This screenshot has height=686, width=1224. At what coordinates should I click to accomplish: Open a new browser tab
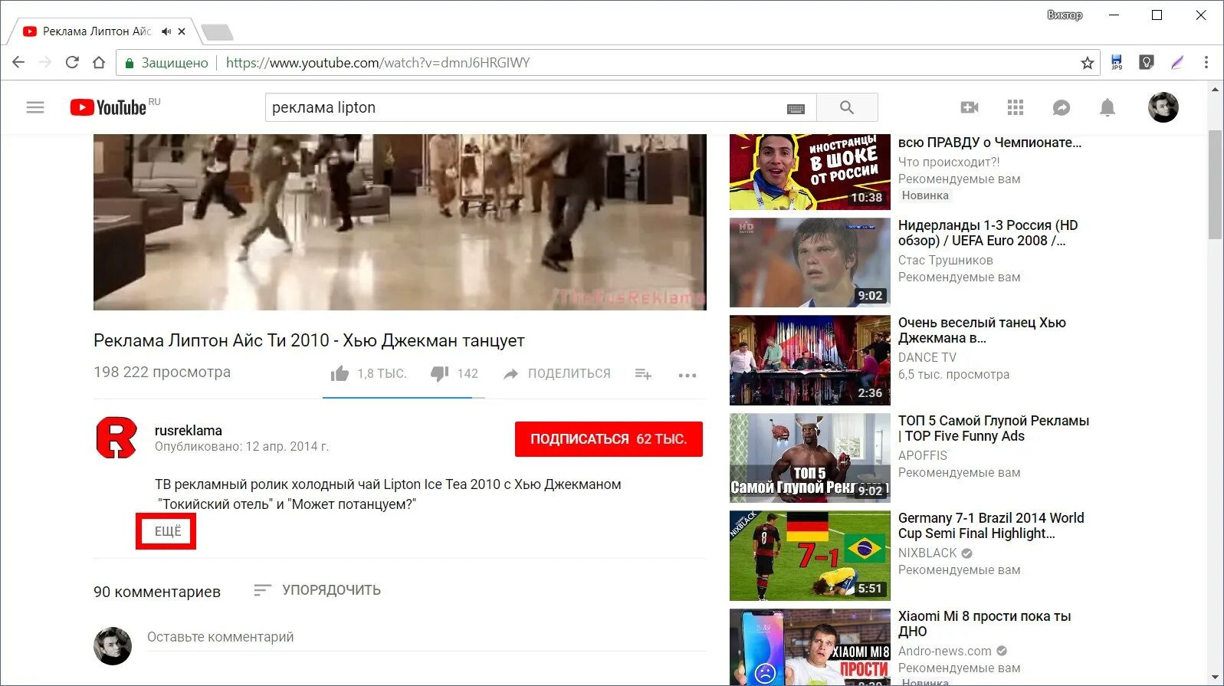pyautogui.click(x=217, y=32)
